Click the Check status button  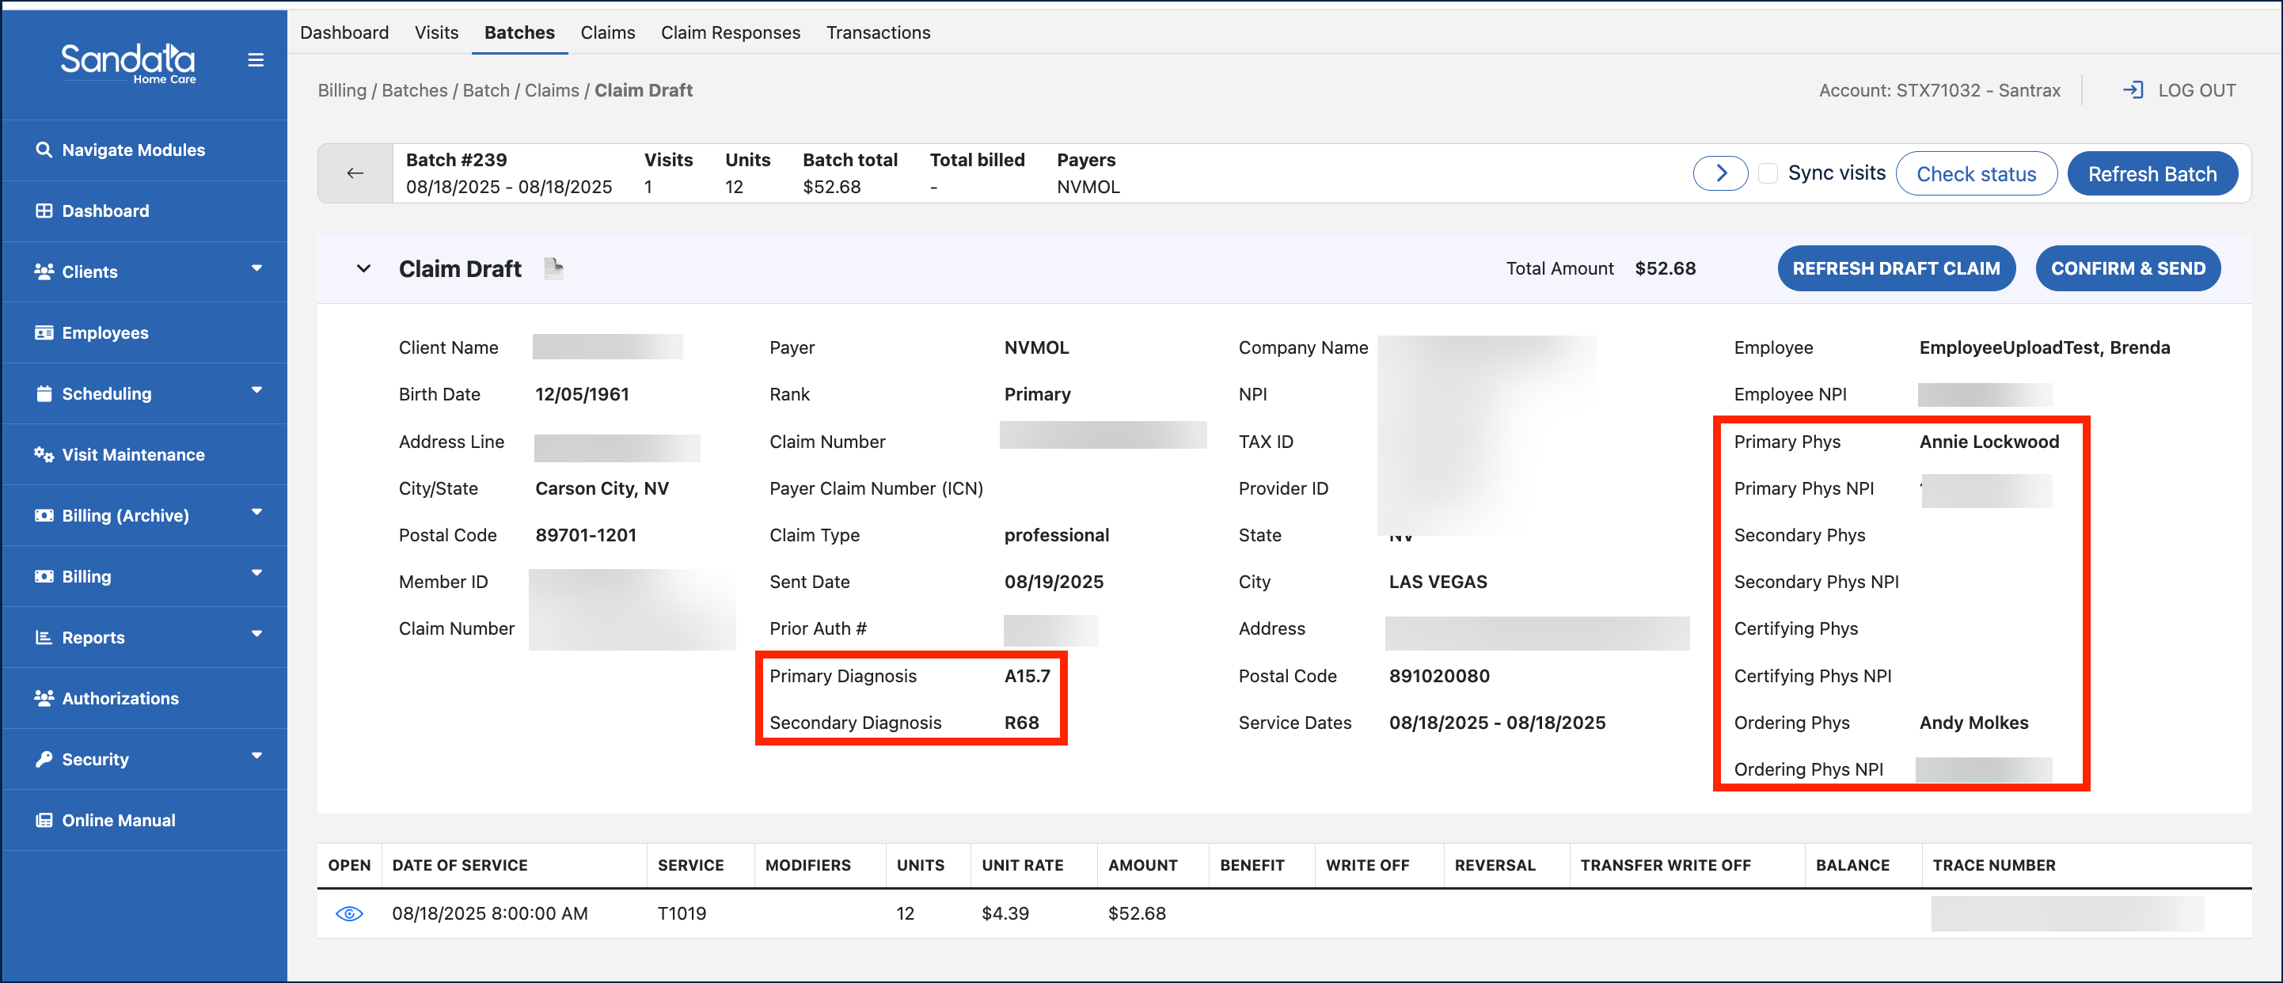coord(1976,174)
